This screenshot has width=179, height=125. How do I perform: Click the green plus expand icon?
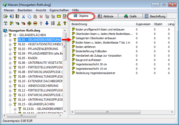coord(29,23)
